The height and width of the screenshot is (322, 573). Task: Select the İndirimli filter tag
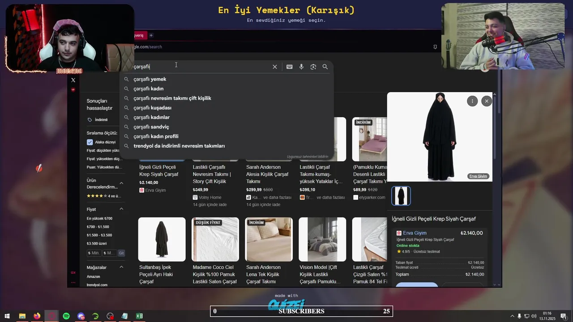(x=98, y=120)
